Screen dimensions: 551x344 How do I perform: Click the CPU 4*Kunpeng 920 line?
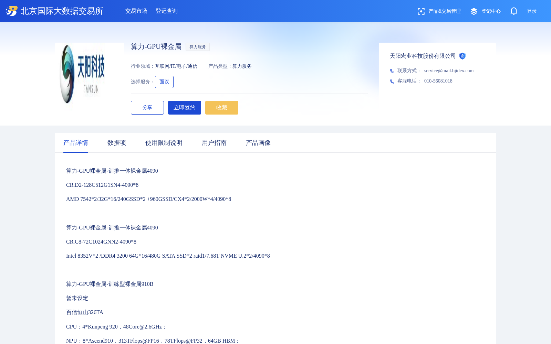116,327
